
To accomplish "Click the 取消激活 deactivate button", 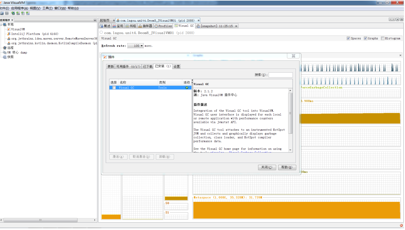I will (x=141, y=157).
